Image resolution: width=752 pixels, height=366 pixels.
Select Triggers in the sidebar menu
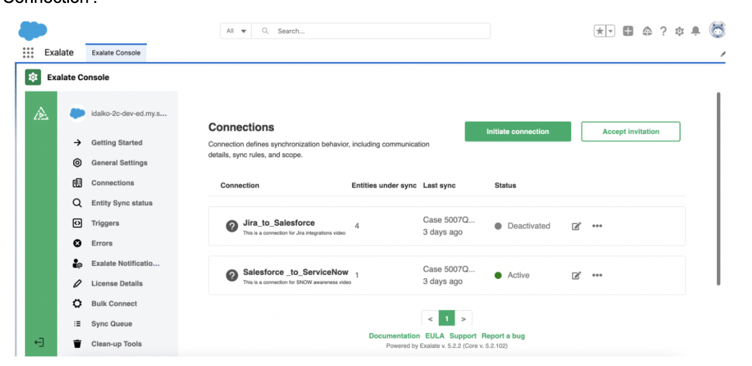point(105,223)
